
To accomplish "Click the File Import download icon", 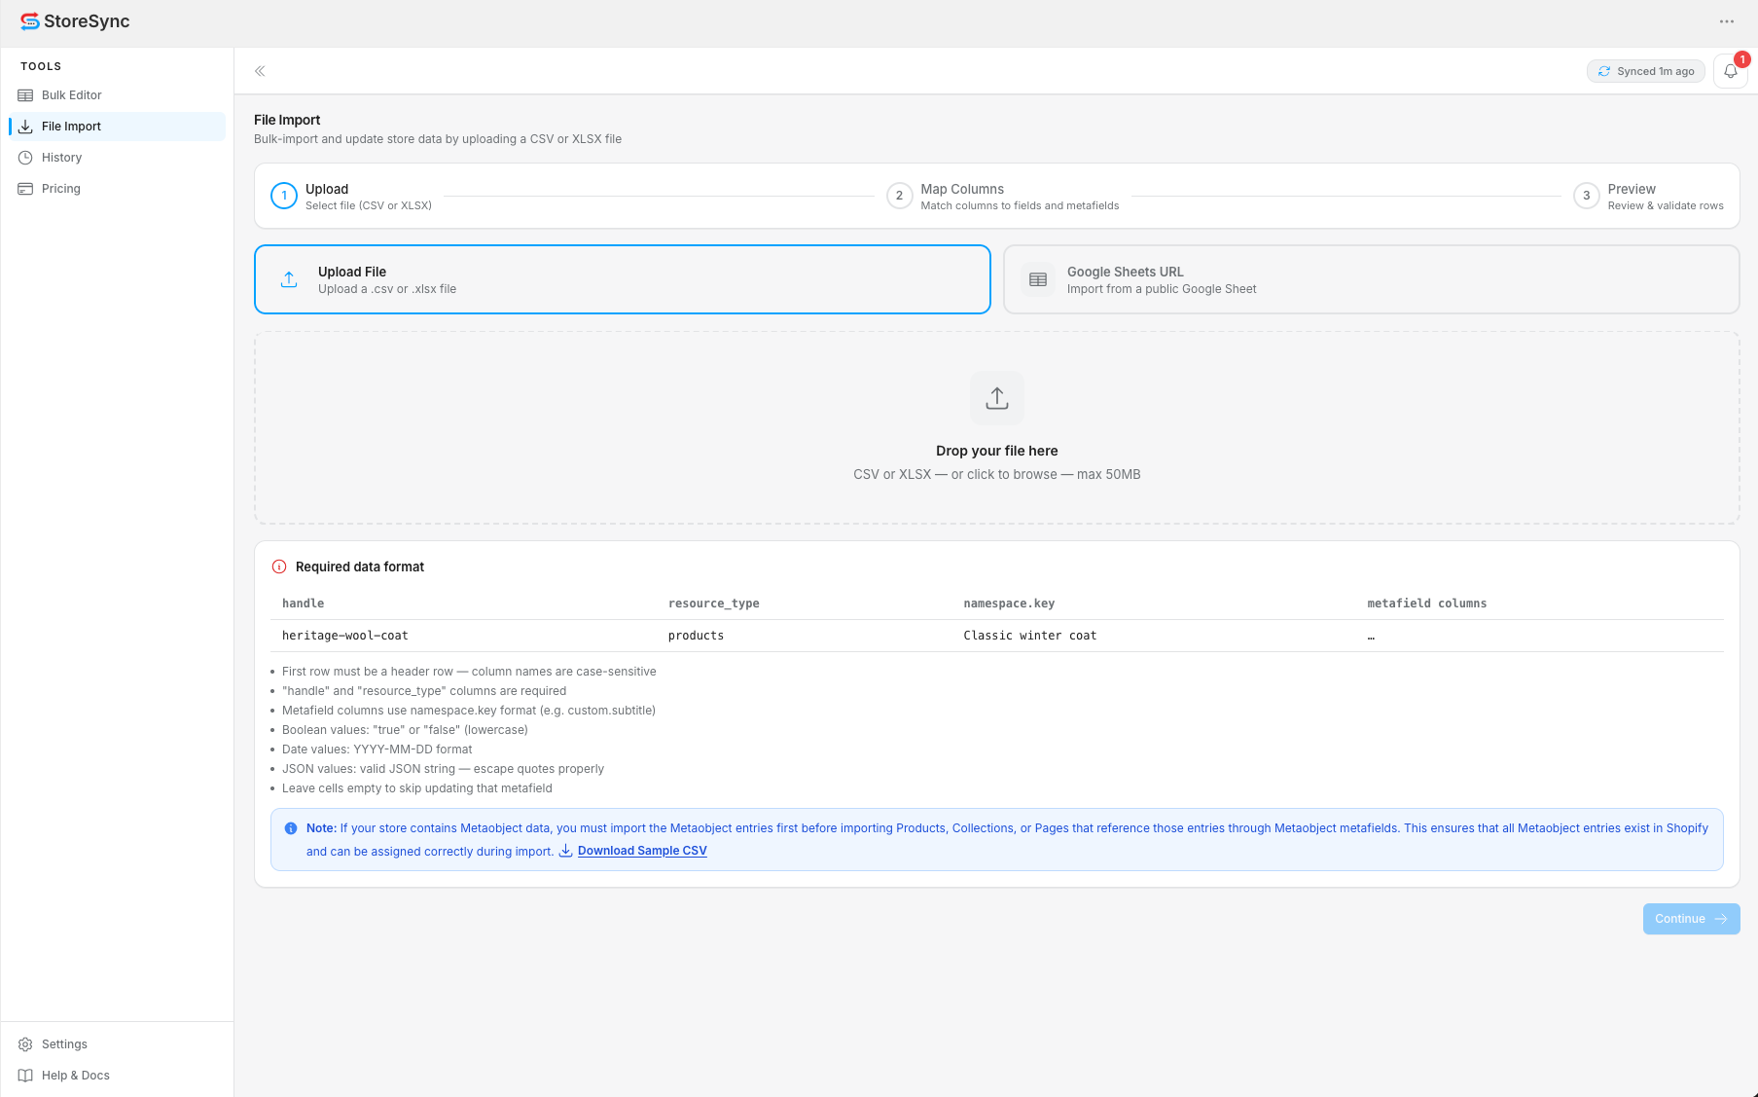I will click(x=25, y=127).
